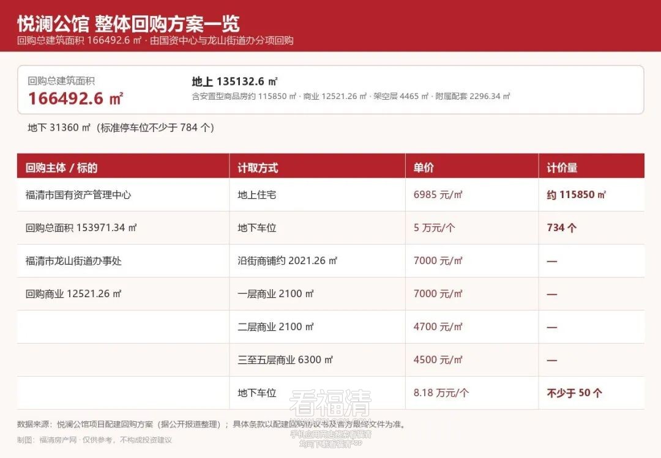
Task: Select the price "8.18 万元/个"
Action: (x=441, y=393)
